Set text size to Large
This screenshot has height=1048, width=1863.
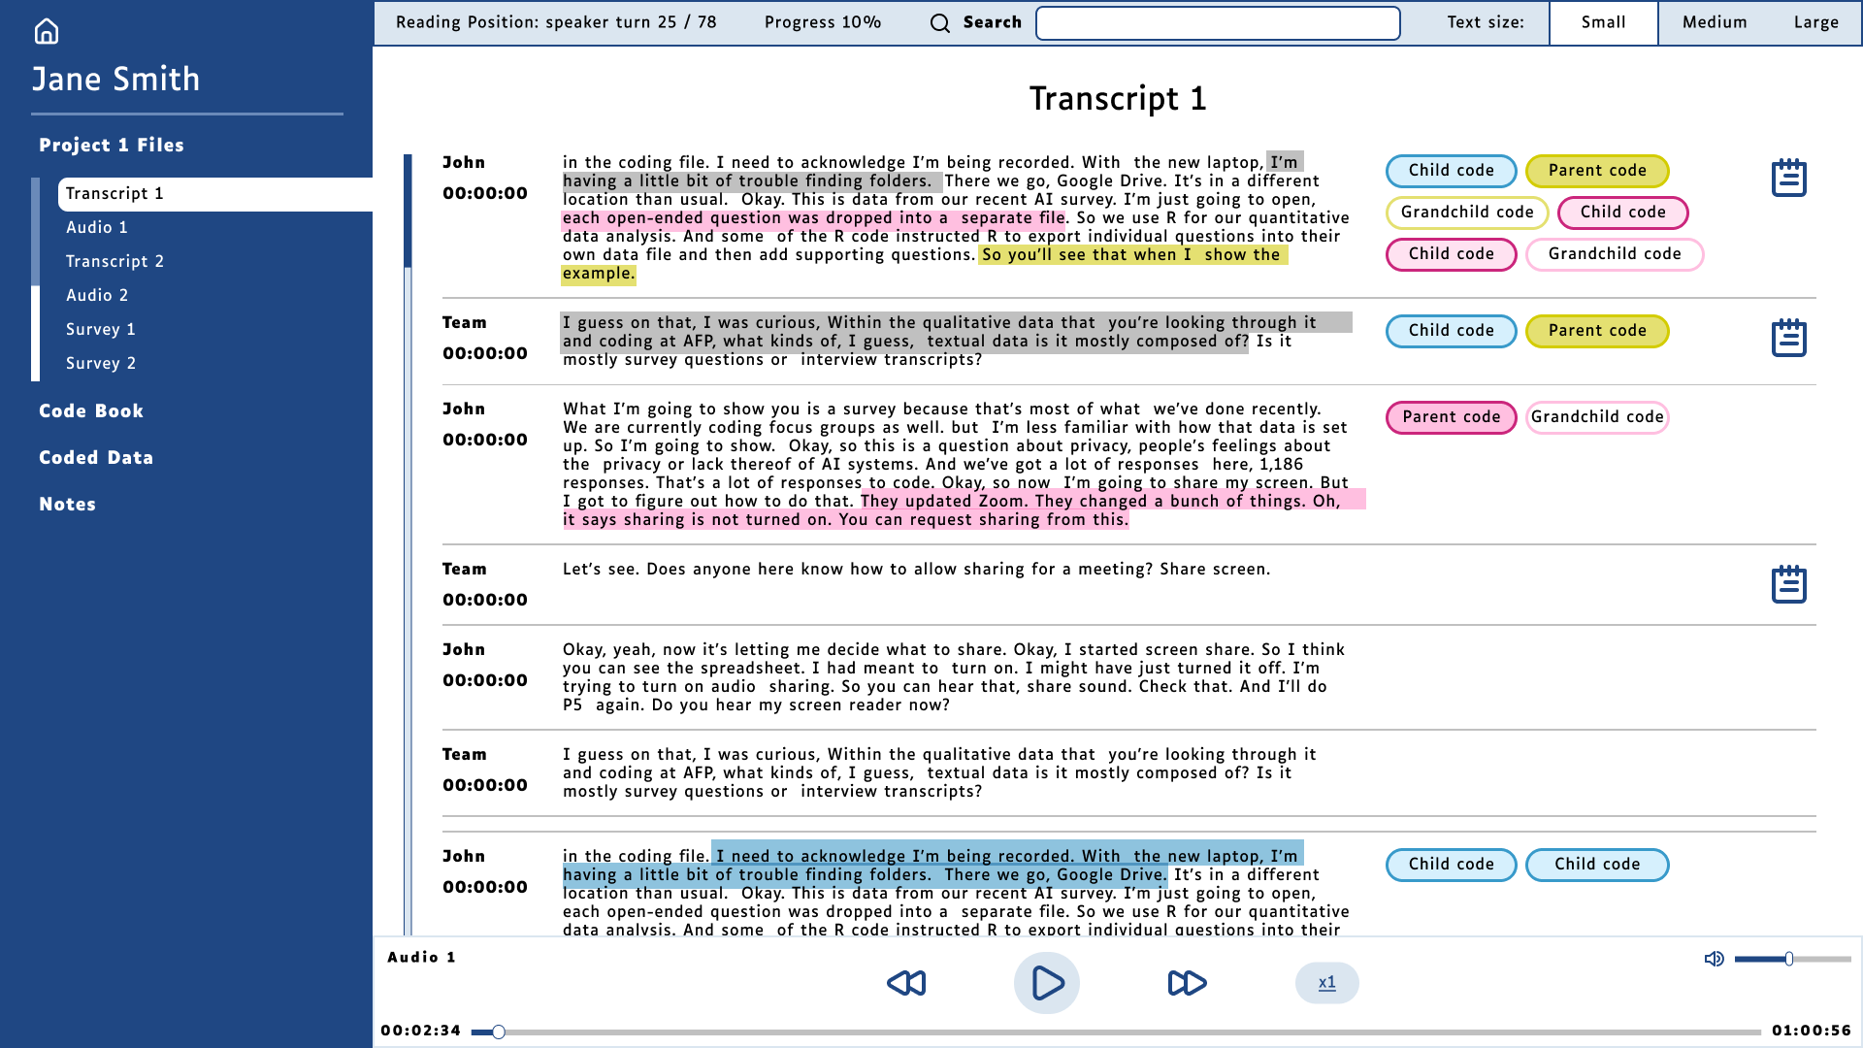pos(1815,22)
